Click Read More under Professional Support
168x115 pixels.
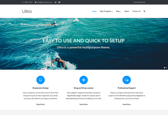(127, 104)
